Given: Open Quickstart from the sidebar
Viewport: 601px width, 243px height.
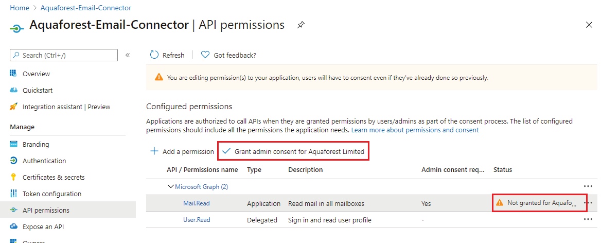Looking at the screenshot, I should click(x=37, y=90).
